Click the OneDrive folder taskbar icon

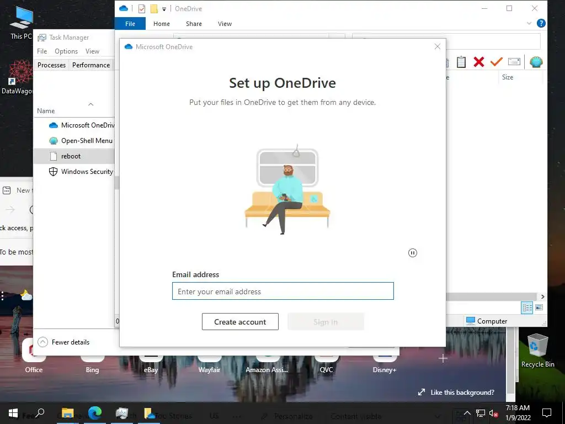149,413
